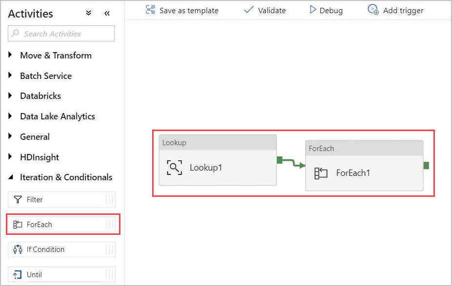This screenshot has height=286, width=452.
Task: Expand the General arrow
Action: [x=10, y=136]
